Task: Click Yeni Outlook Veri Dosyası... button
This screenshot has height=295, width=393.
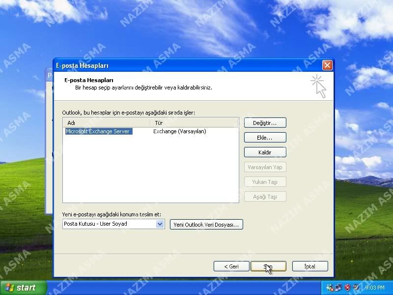Action: tap(206, 225)
